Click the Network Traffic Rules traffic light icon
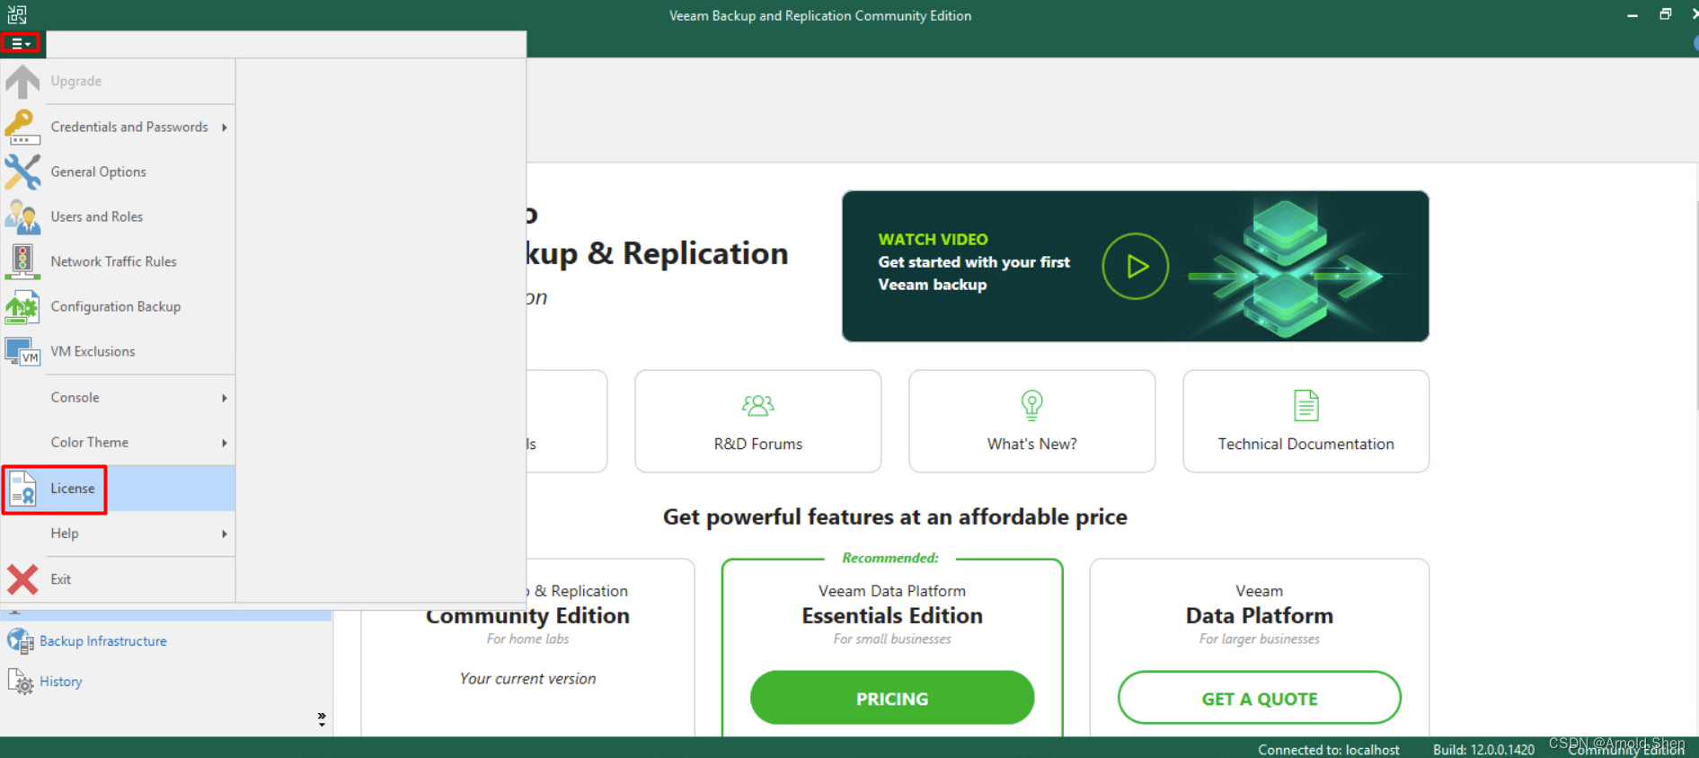 click(x=22, y=261)
